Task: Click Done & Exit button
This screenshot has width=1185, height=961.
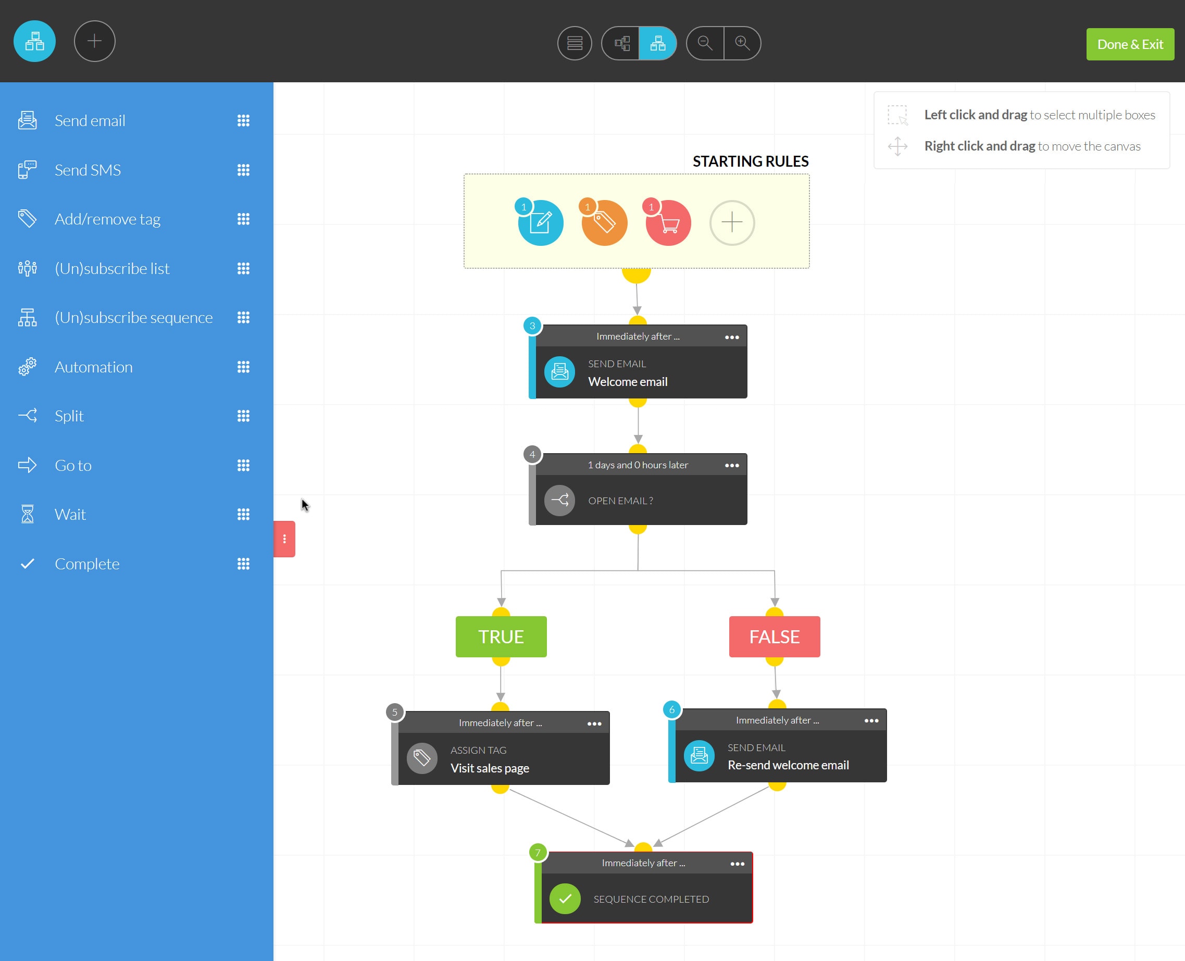Action: click(x=1129, y=43)
